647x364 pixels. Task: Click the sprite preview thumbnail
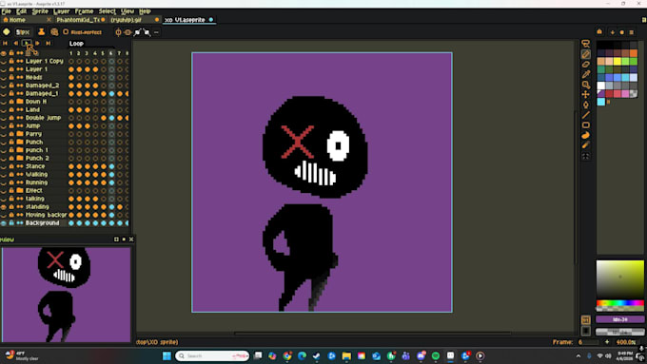click(67, 295)
